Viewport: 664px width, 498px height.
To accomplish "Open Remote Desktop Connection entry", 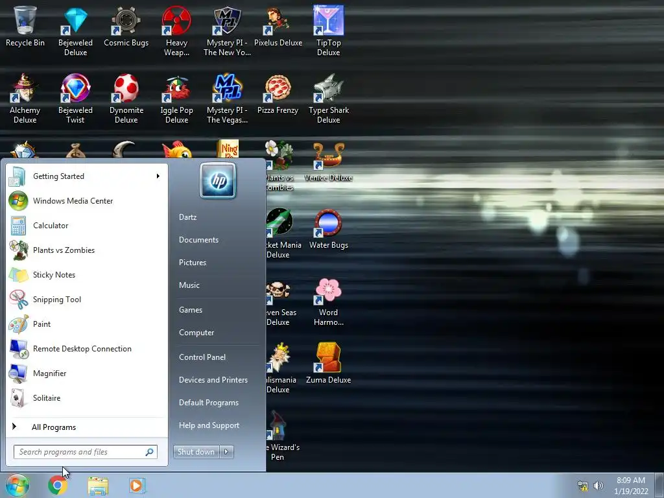I will tap(87, 348).
